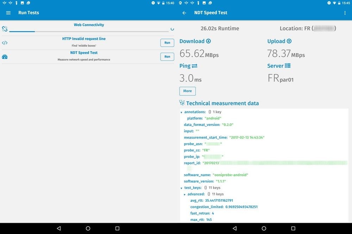Open the three-dot overflow menu
Screen dimensions: 352x234
point(345,13)
